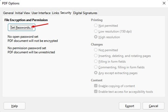Click the Set Passwords button
The width and height of the screenshot is (168, 112).
(21, 28)
